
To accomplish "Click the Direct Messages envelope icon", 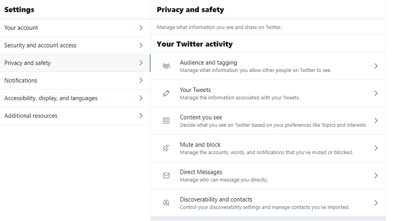I will click(166, 175).
